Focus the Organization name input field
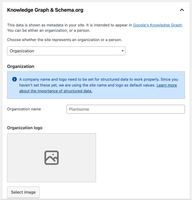 (125, 109)
